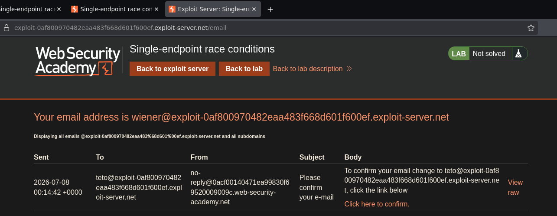Image resolution: width=557 pixels, height=216 pixels.
Task: Switch to the second Single-endpoint race conditions tab
Action: click(115, 9)
